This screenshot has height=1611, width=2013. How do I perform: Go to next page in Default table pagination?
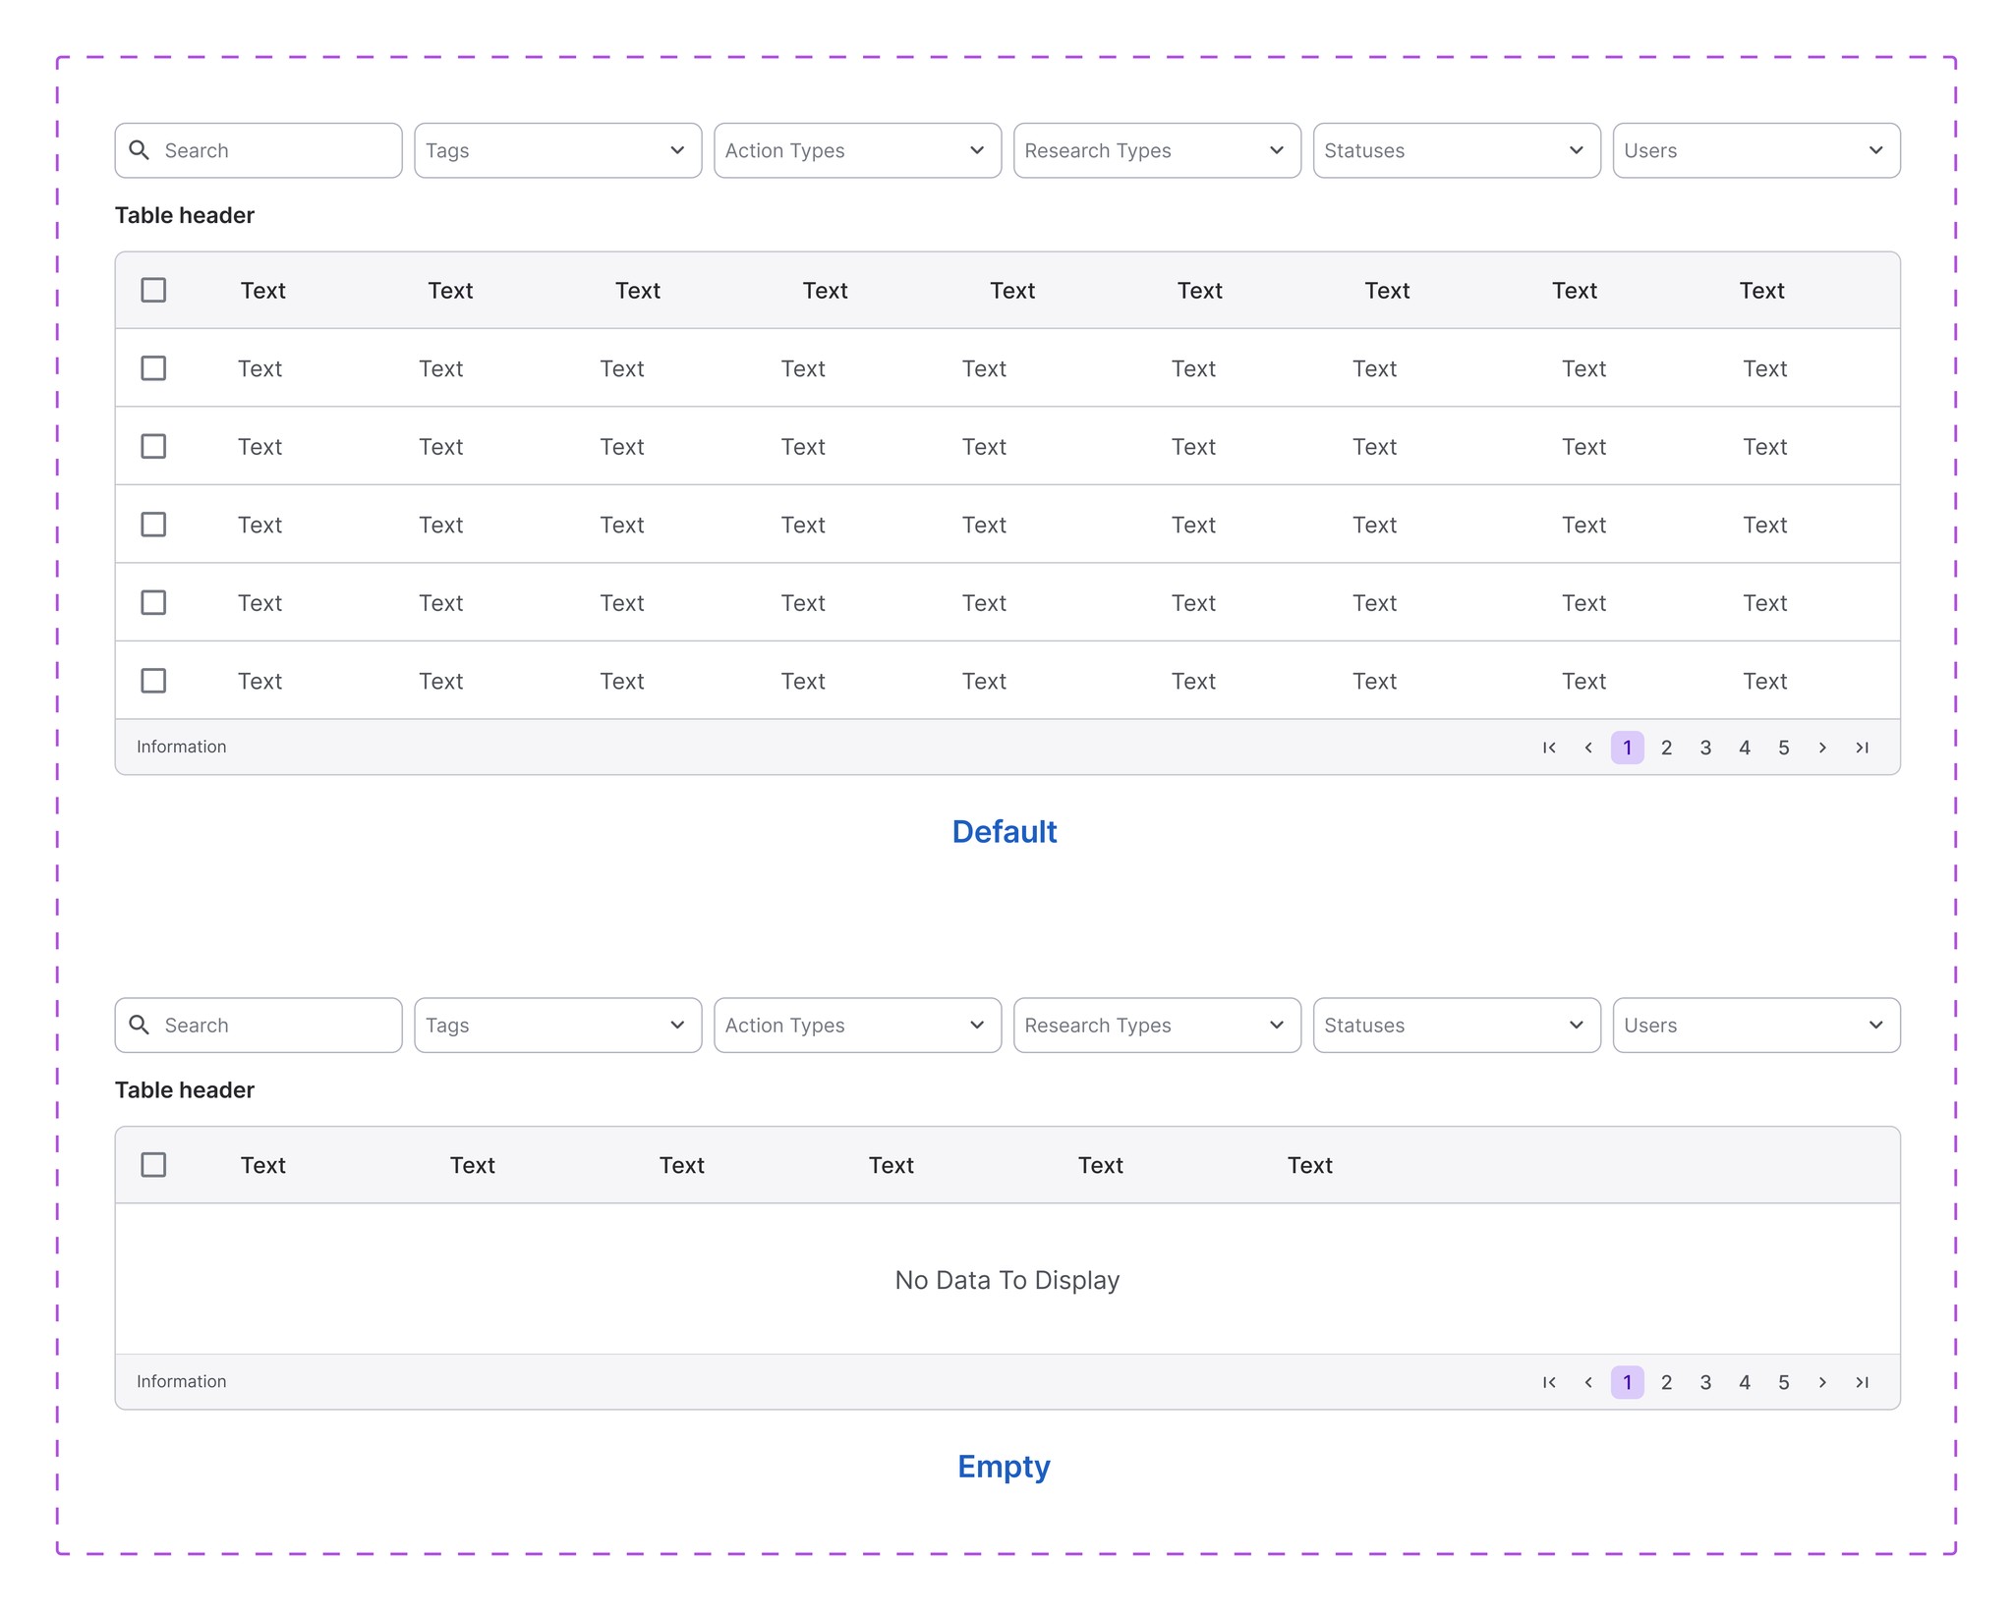click(1822, 748)
